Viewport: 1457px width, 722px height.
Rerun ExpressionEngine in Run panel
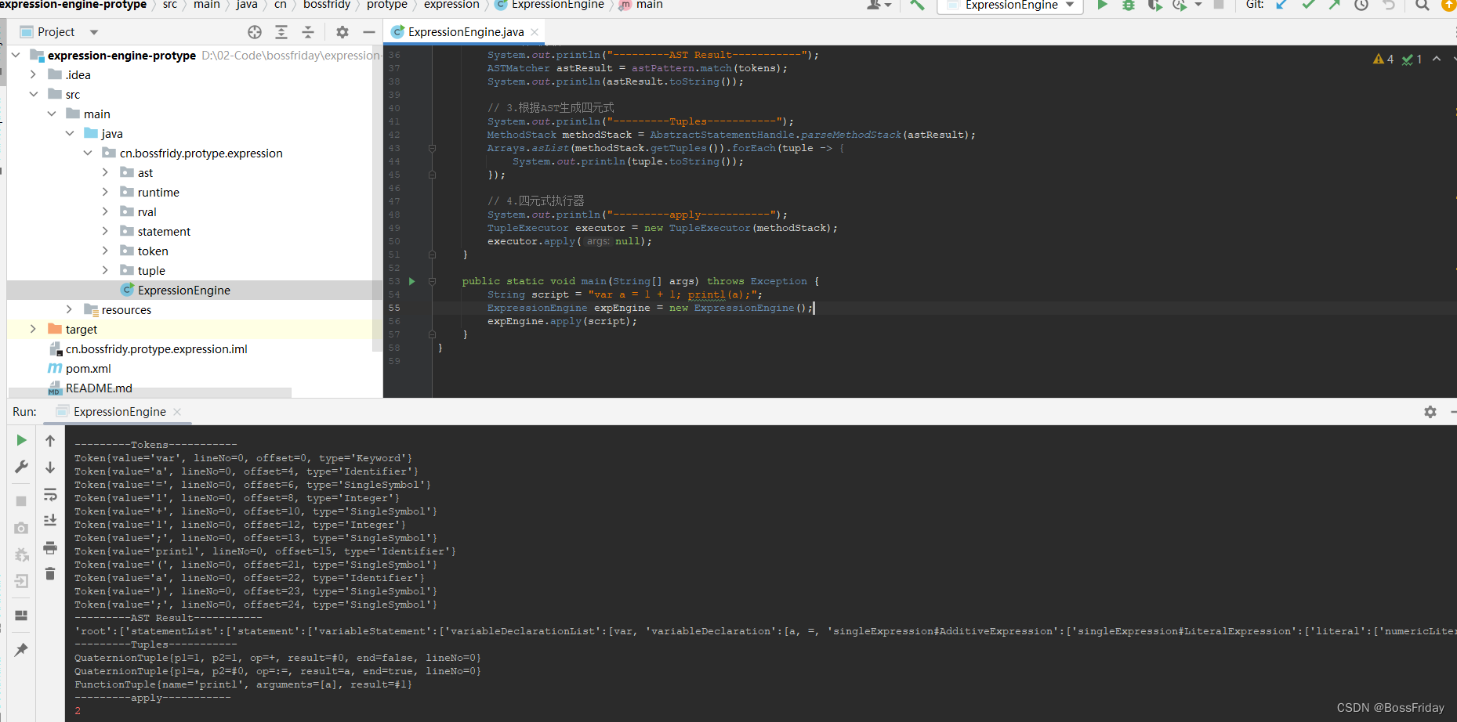click(21, 441)
